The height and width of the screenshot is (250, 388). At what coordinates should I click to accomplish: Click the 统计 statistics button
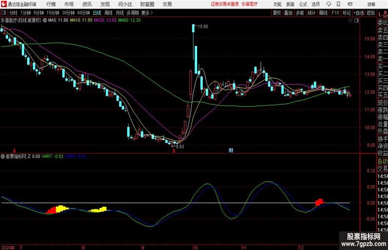pyautogui.click(x=312, y=13)
